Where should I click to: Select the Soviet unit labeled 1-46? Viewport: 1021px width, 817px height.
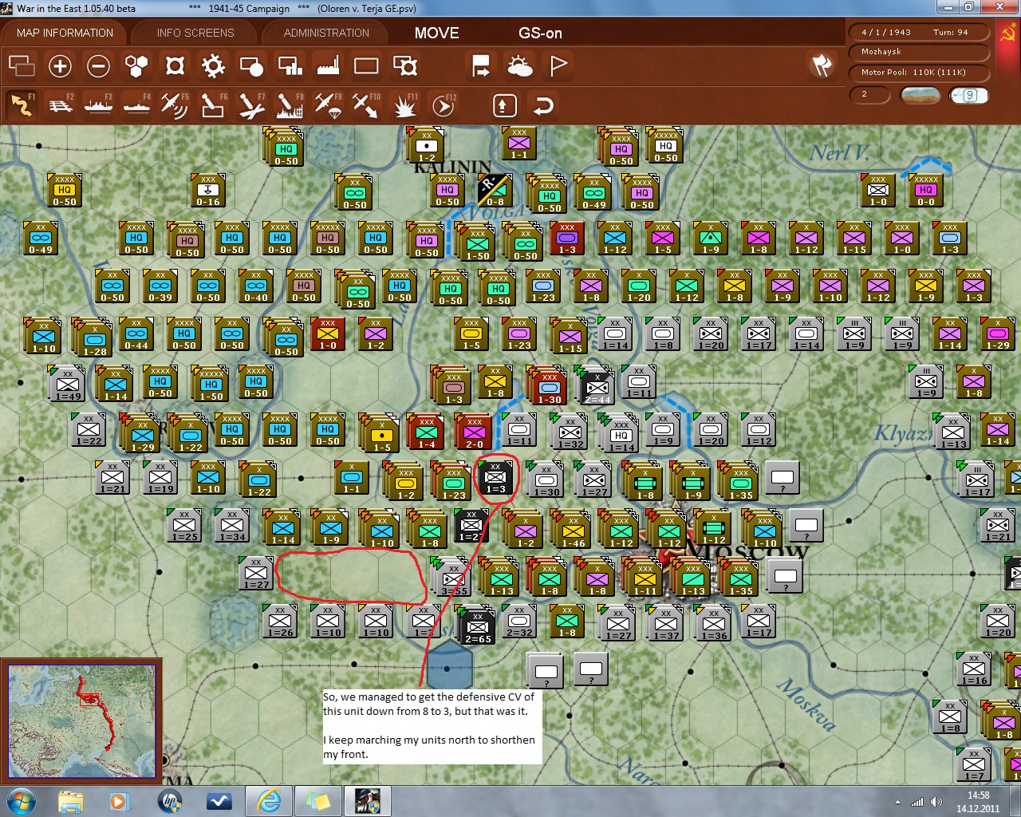573,529
